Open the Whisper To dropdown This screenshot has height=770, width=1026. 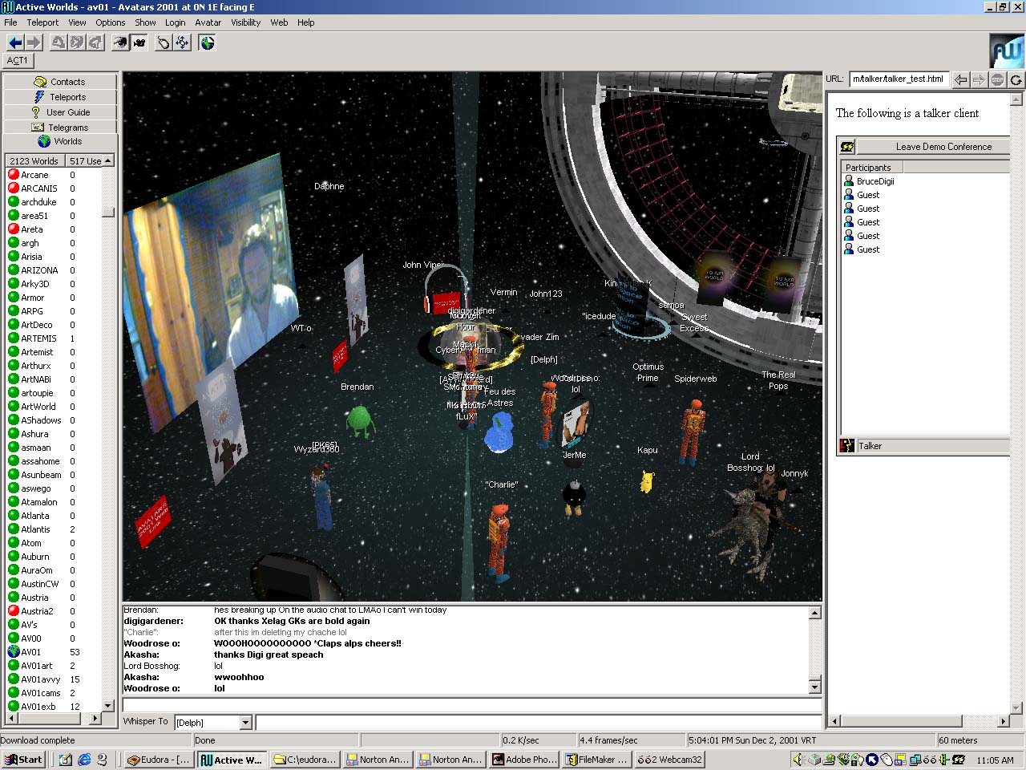246,723
